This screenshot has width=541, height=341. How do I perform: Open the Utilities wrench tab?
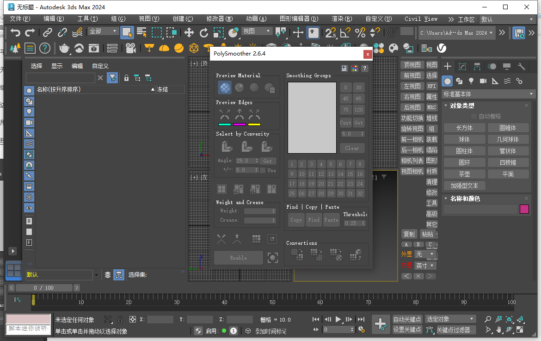pyautogui.click(x=521, y=66)
